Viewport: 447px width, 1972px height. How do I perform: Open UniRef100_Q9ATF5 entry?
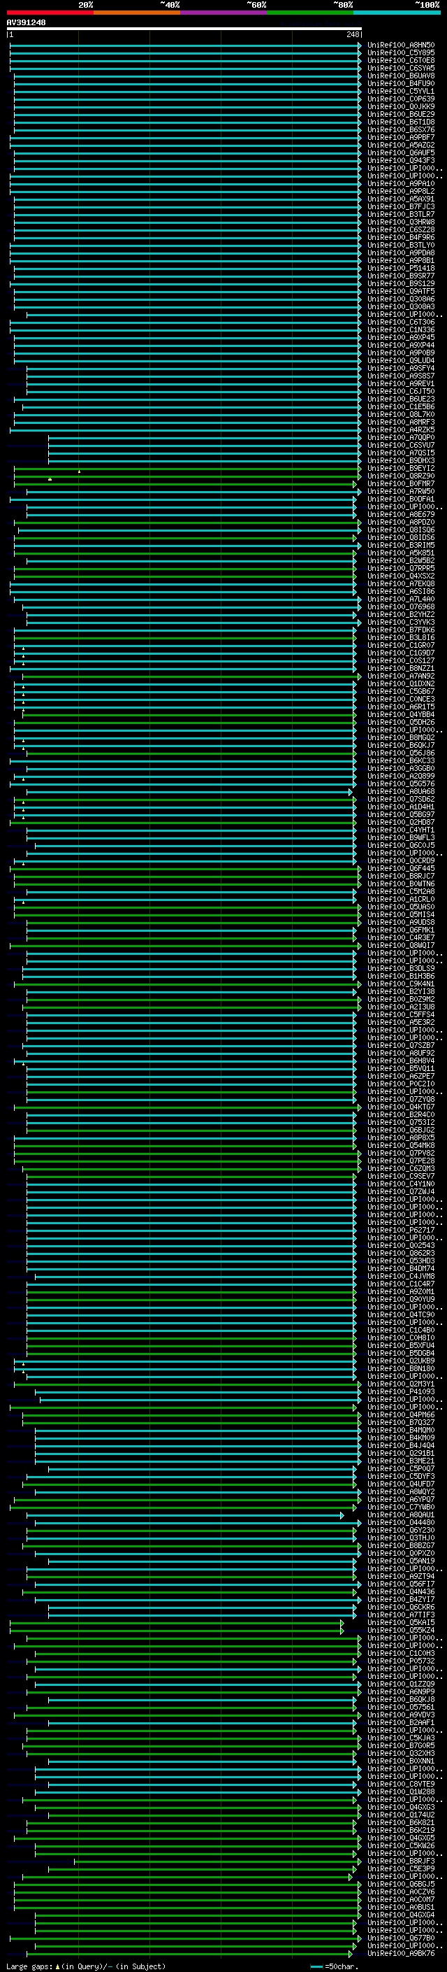[401, 291]
